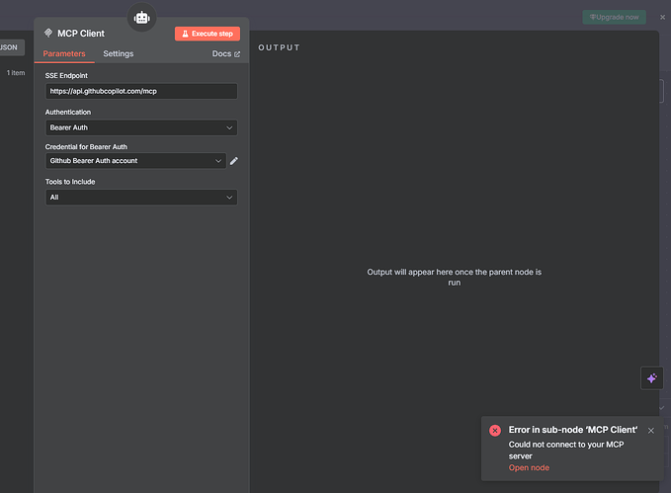Edit the Github Bearer Auth credential
This screenshot has height=493, width=671.
pyautogui.click(x=233, y=161)
